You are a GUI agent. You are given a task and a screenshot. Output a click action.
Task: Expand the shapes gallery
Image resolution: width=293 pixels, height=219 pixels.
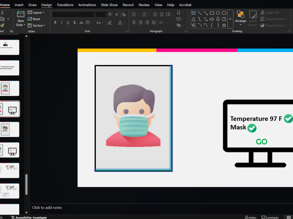[230, 19]
